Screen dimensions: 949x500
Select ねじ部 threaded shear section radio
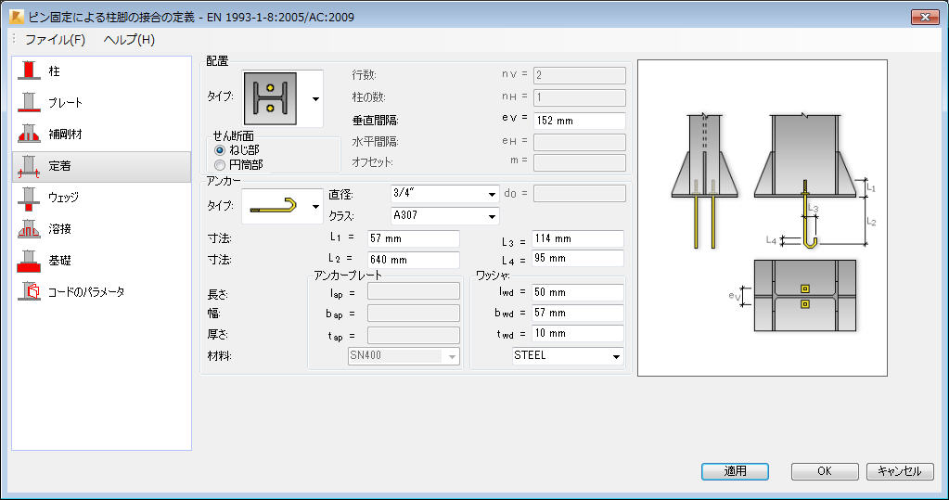coord(220,150)
